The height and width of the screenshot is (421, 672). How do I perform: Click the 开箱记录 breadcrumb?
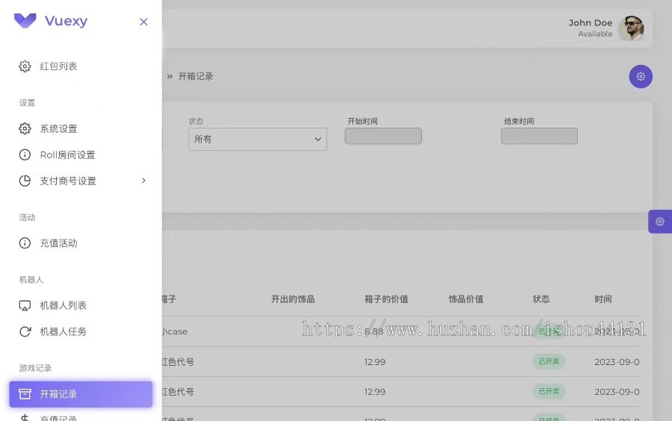[x=196, y=76]
